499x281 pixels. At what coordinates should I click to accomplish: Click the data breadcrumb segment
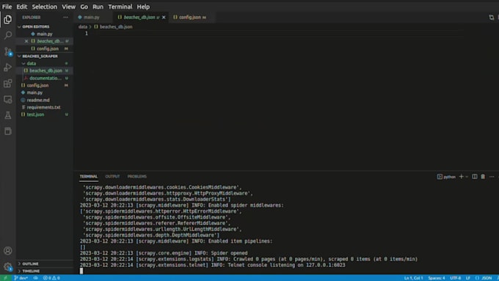(83, 26)
